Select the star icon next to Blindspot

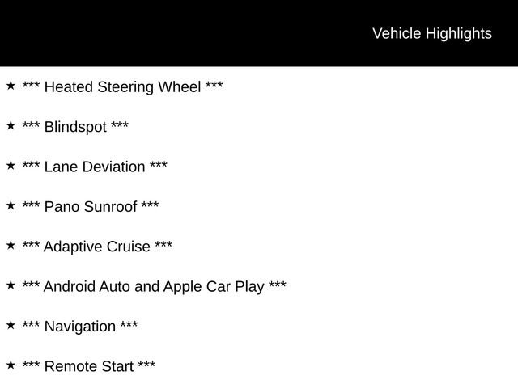(x=11, y=125)
